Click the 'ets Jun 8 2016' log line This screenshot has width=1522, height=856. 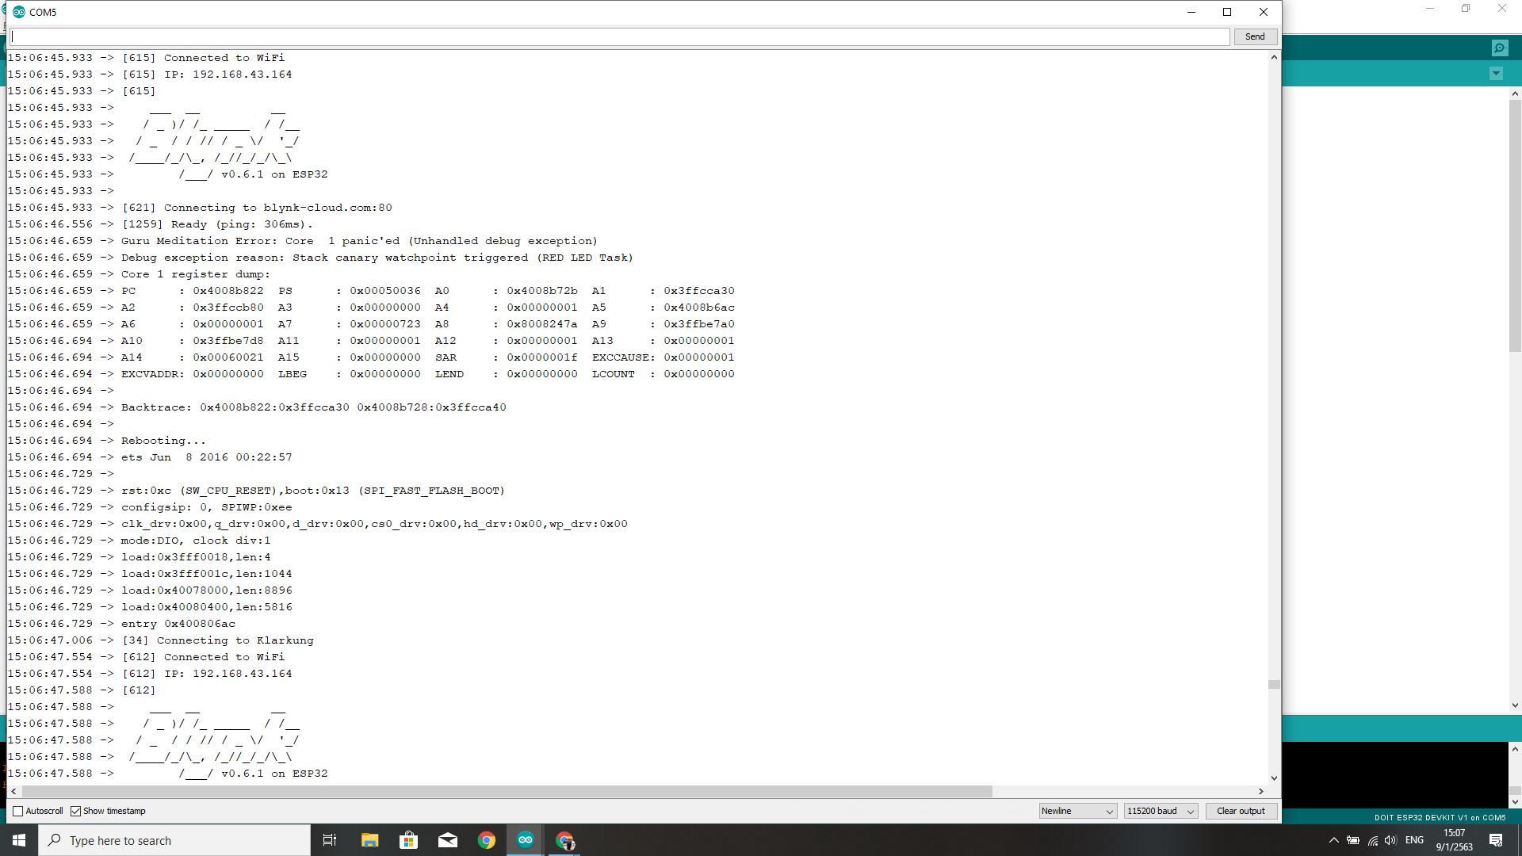(x=206, y=457)
